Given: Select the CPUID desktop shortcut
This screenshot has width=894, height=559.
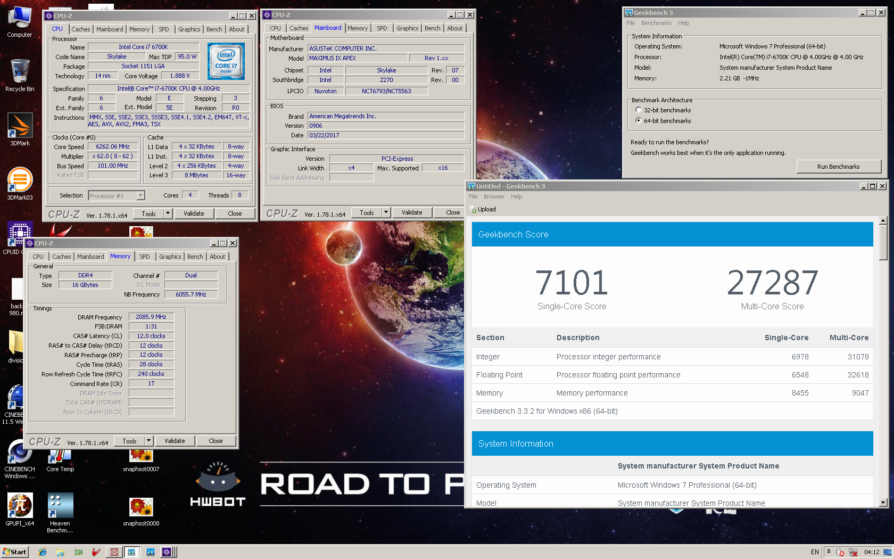Looking at the screenshot, I should pyautogui.click(x=16, y=238).
